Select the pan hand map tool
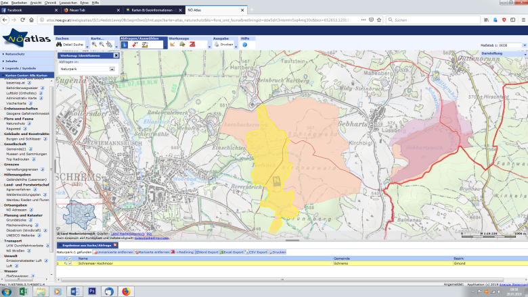The height and width of the screenshot is (297, 528). [x=109, y=45]
